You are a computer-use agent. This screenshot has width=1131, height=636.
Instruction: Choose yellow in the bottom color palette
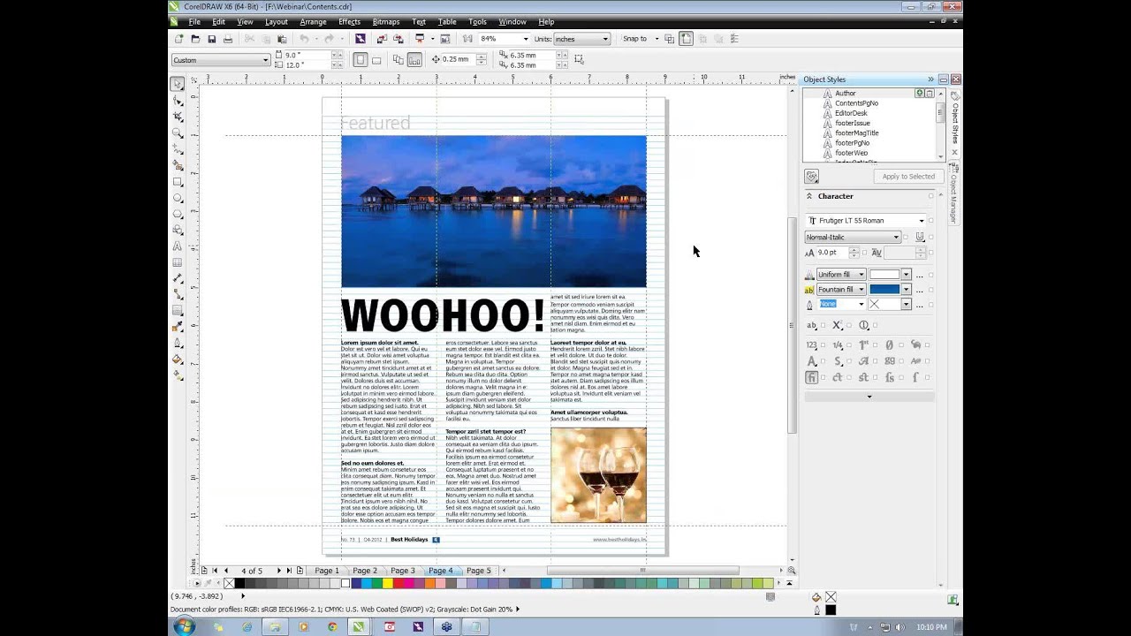387,583
